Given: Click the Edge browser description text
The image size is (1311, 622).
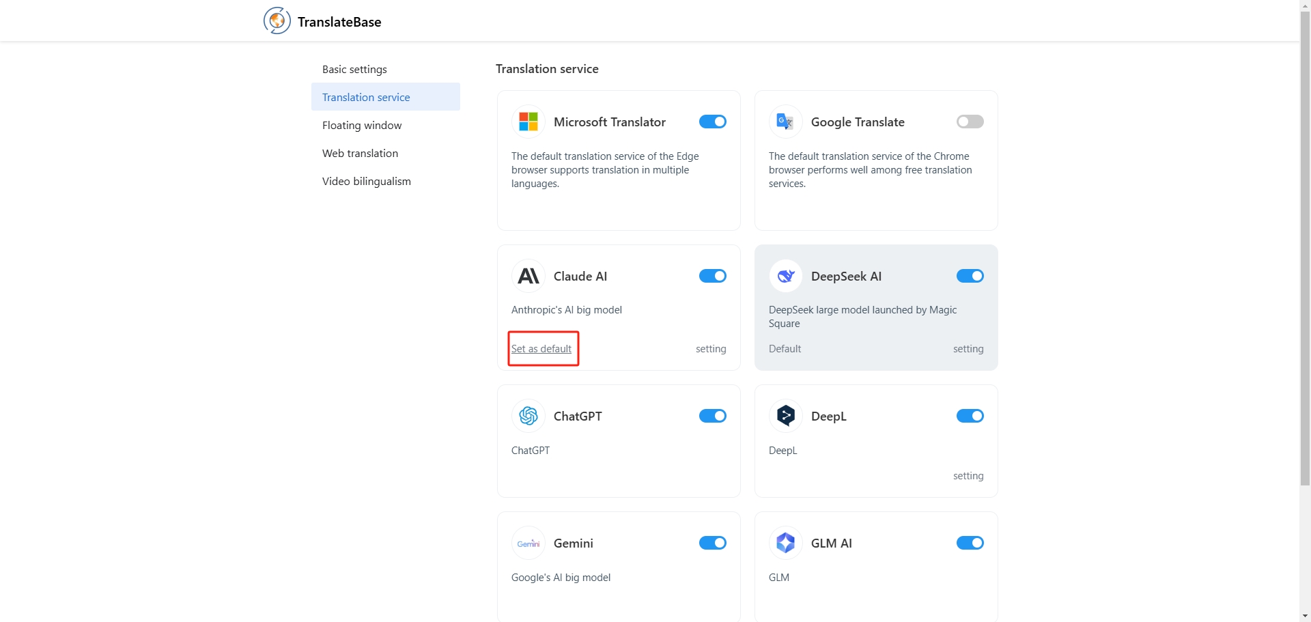Looking at the screenshot, I should [605, 170].
